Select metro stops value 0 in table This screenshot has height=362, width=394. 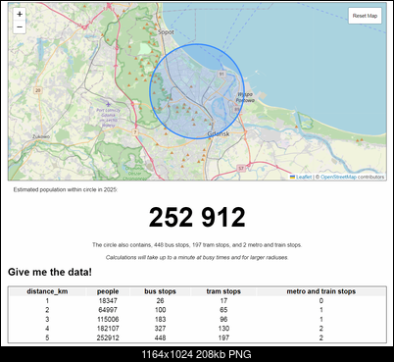click(321, 300)
